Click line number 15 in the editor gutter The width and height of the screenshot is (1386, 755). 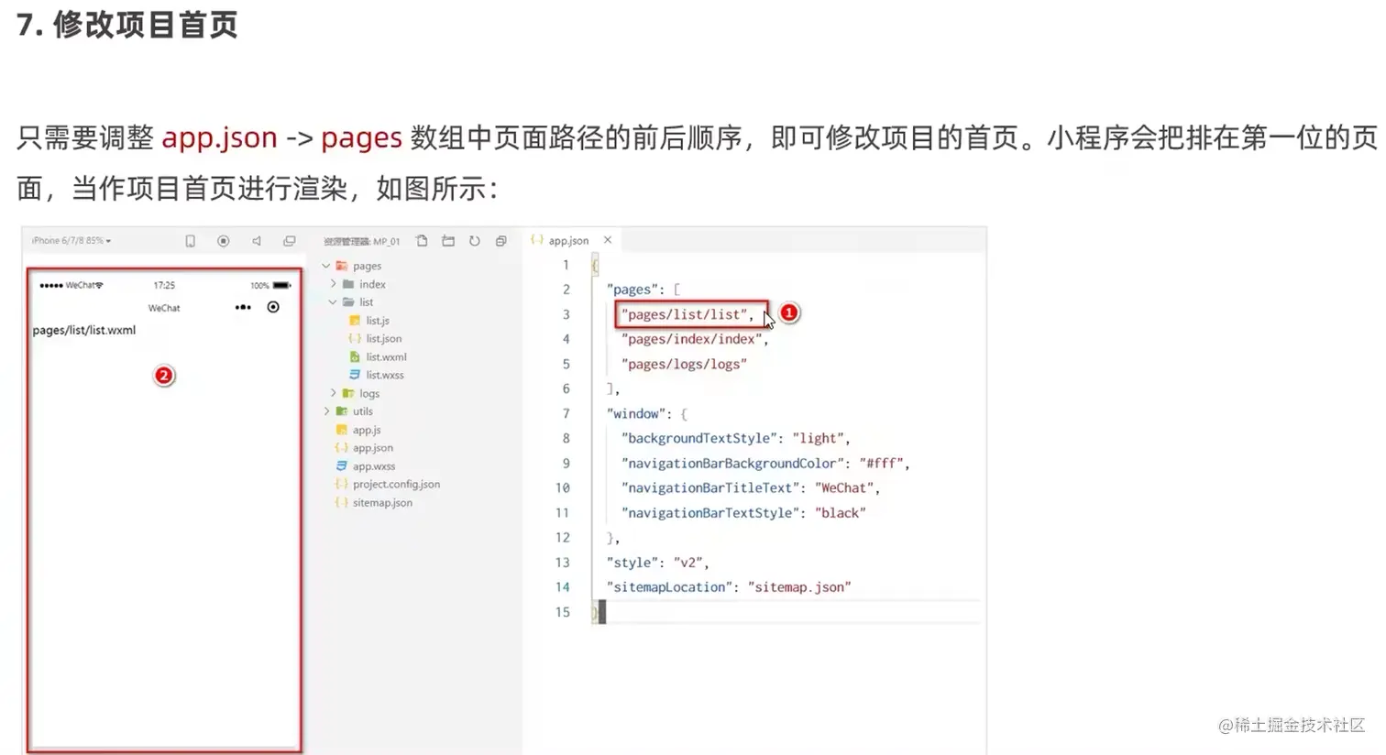(562, 612)
